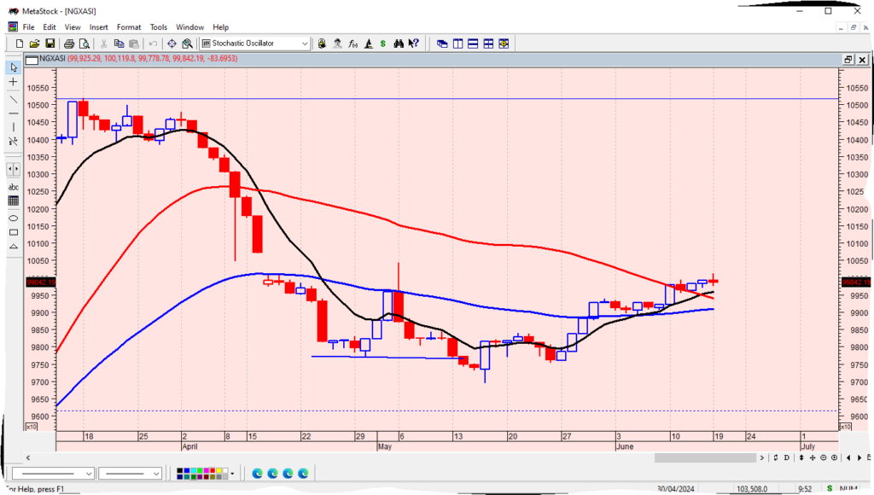Click the green dollar sign icon
The width and height of the screenshot is (874, 495).
click(384, 44)
